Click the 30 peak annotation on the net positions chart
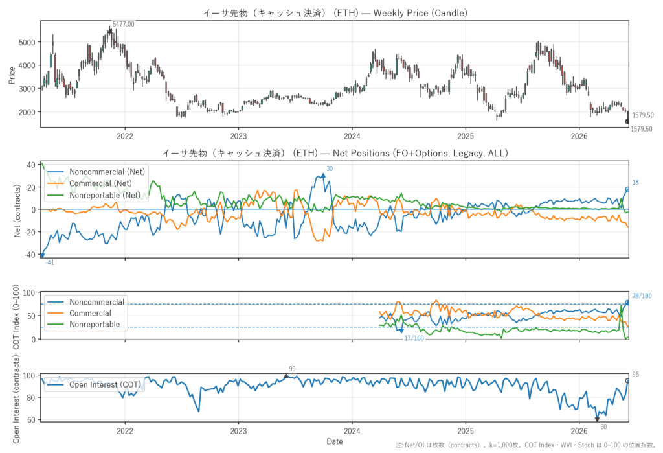This screenshot has width=663, height=453. (330, 168)
